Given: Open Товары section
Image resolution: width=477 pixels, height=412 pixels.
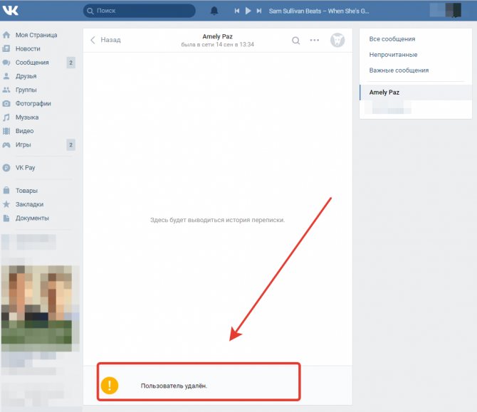Looking at the screenshot, I should click(x=26, y=191).
